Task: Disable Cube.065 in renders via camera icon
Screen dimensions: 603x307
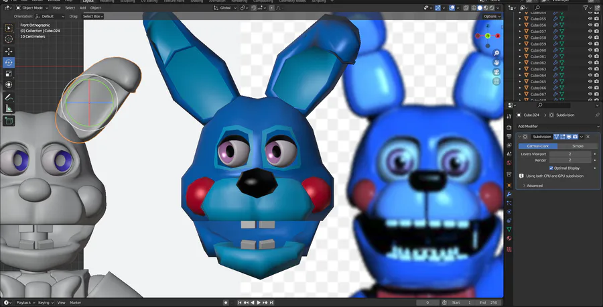Action: (x=597, y=81)
